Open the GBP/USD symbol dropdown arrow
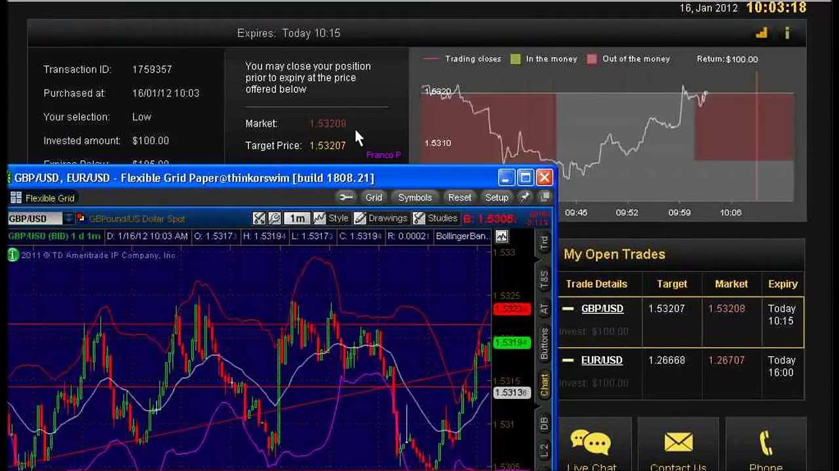 click(x=68, y=218)
